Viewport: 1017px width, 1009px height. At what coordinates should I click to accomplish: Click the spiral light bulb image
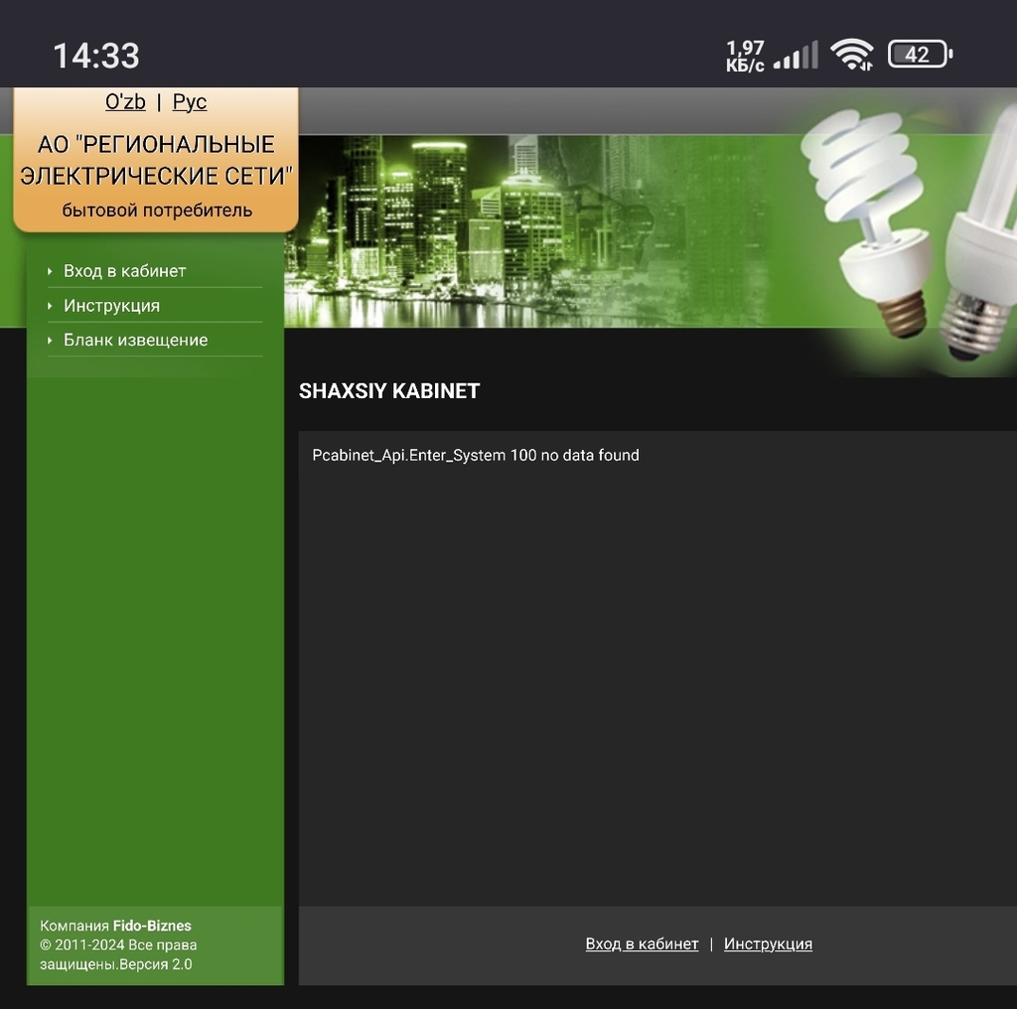pos(866,218)
